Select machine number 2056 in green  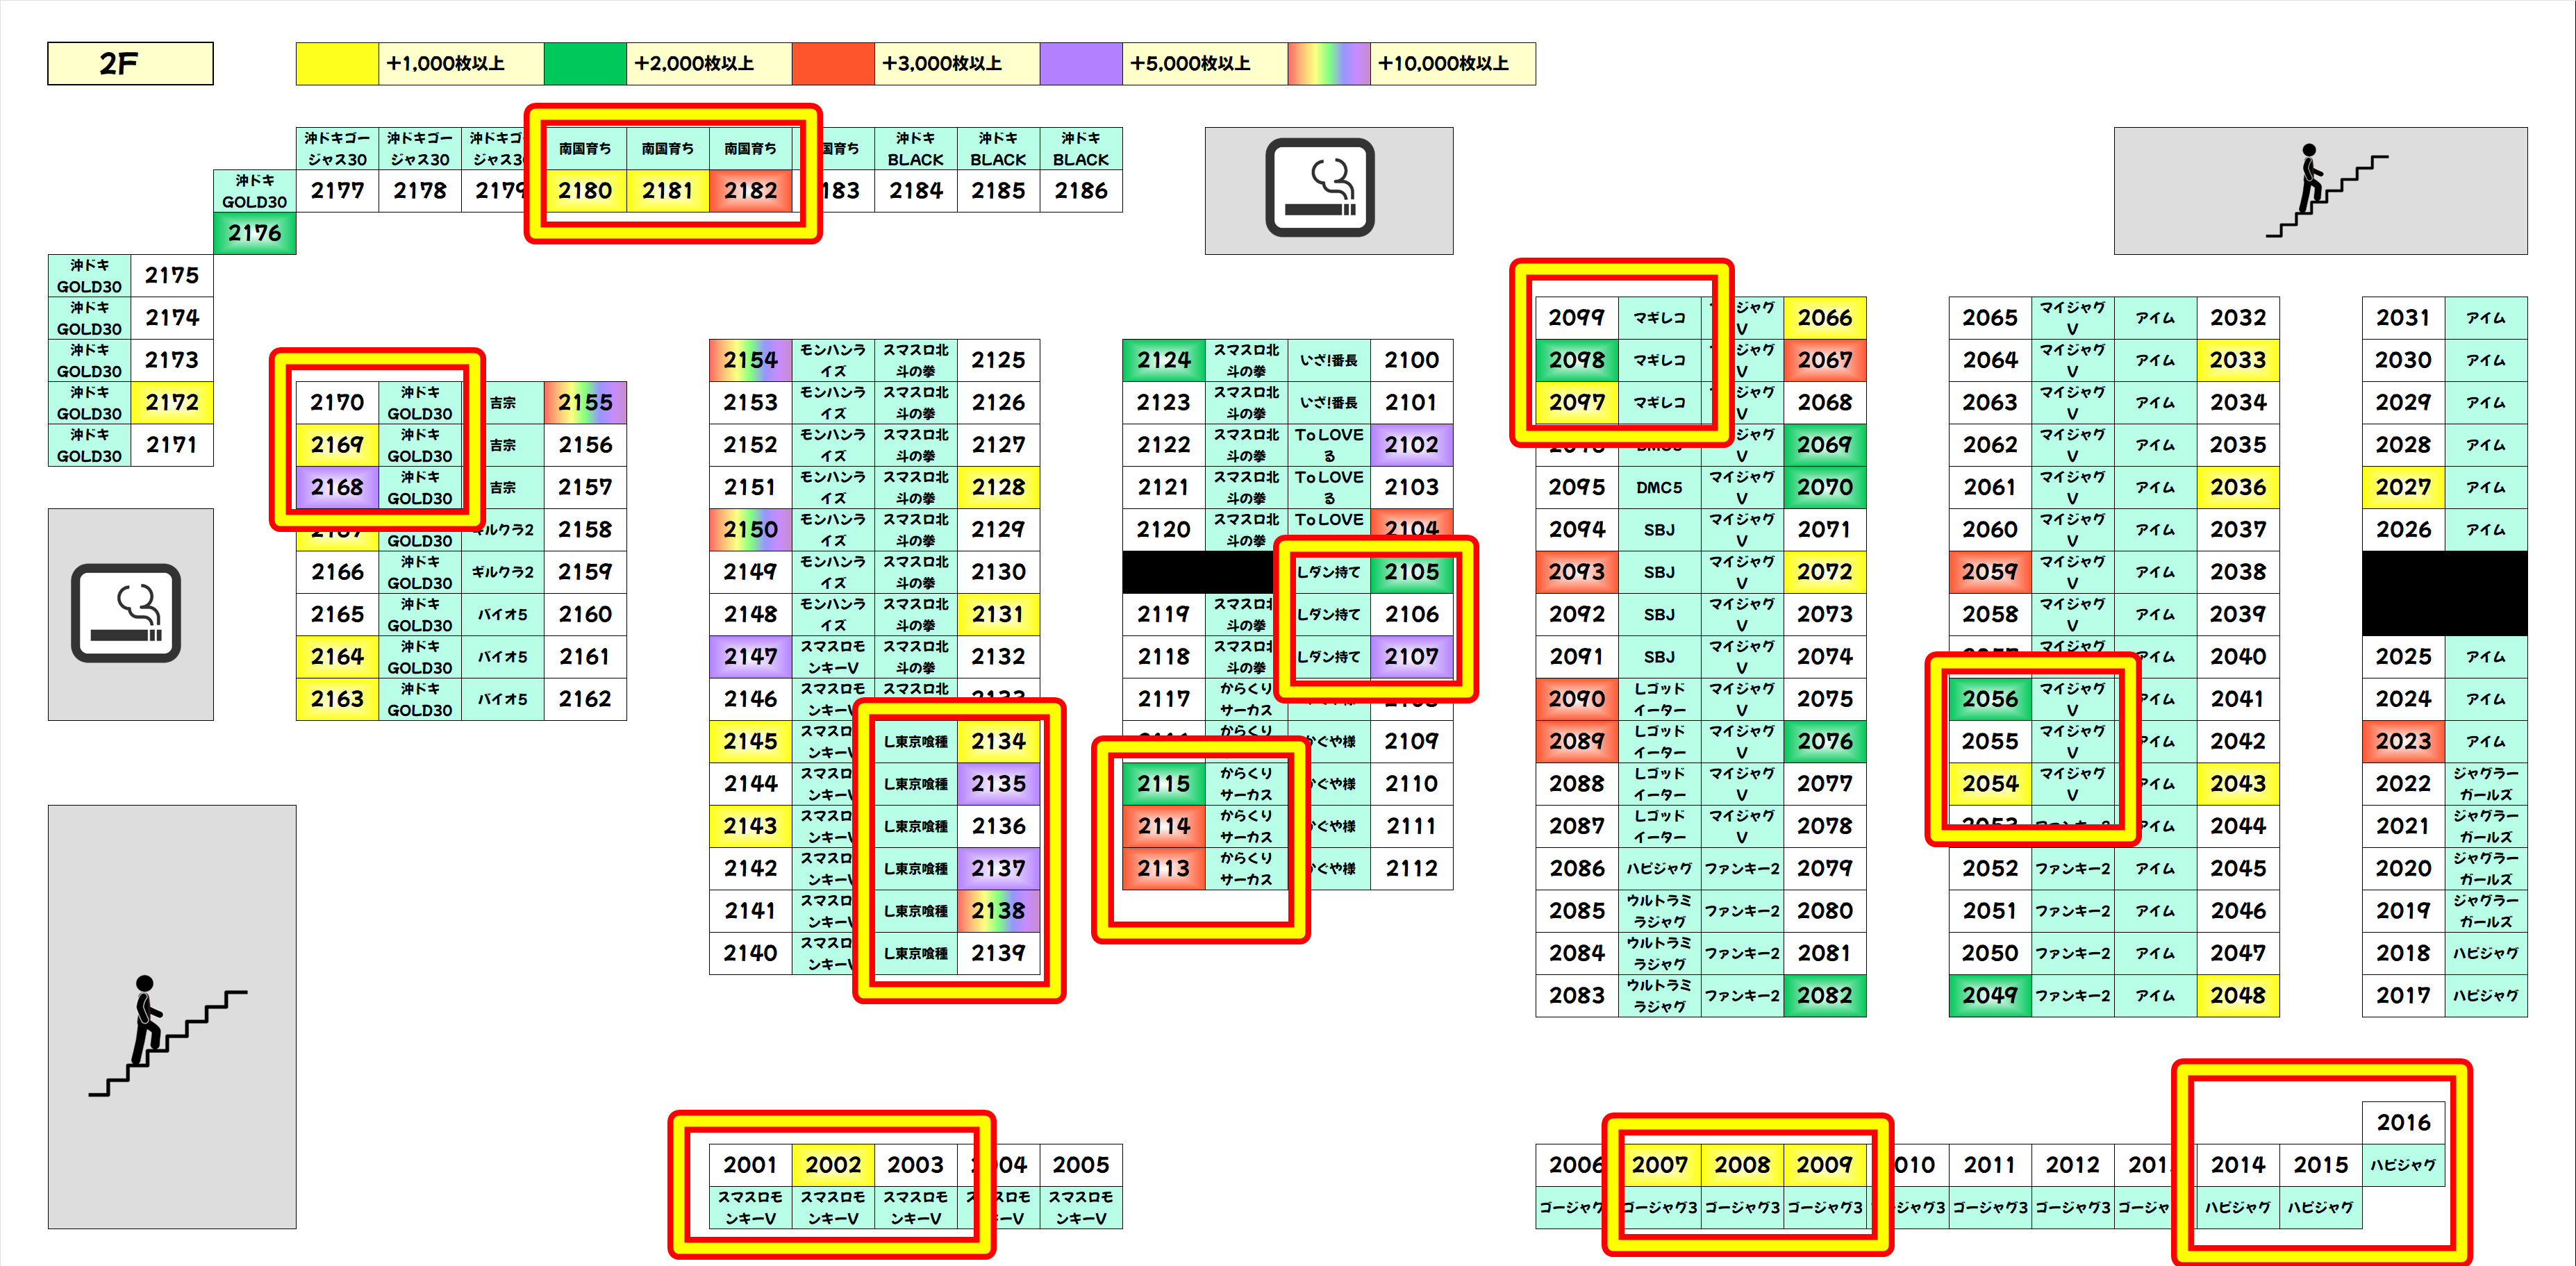click(1990, 699)
